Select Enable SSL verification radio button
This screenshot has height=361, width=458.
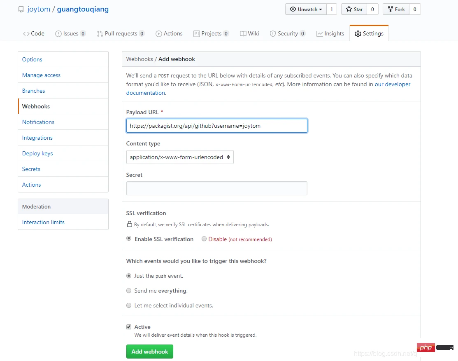pos(129,239)
